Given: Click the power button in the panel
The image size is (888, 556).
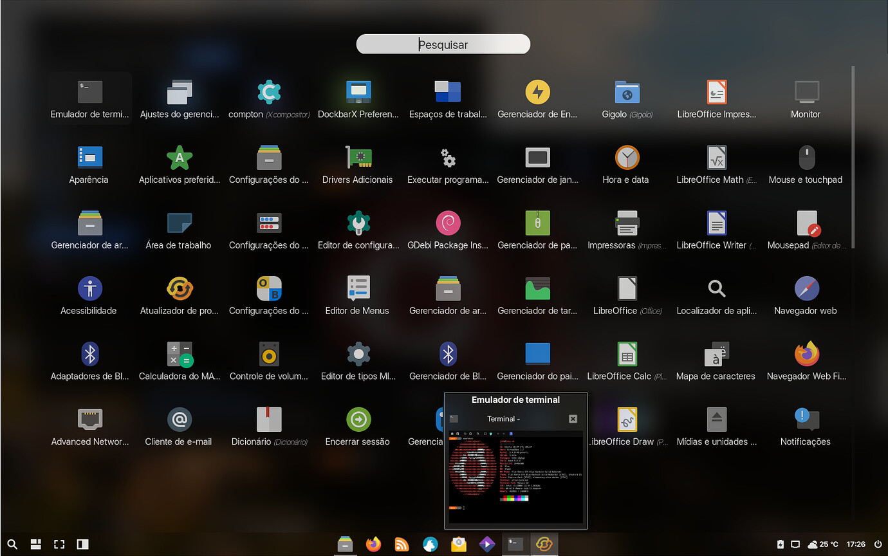Looking at the screenshot, I should [x=878, y=544].
